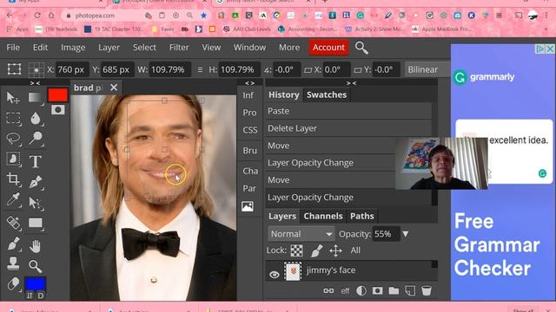556x312 pixels.
Task: Delete layer with the trash icon
Action: pyautogui.click(x=427, y=291)
